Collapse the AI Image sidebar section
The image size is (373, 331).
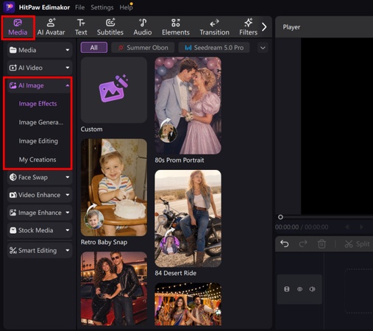pos(40,85)
